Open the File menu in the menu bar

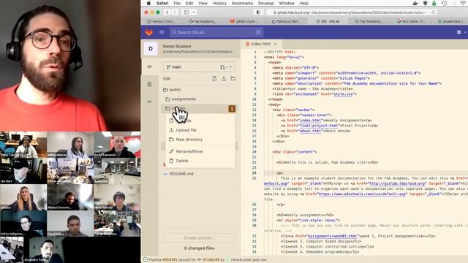[177, 3]
